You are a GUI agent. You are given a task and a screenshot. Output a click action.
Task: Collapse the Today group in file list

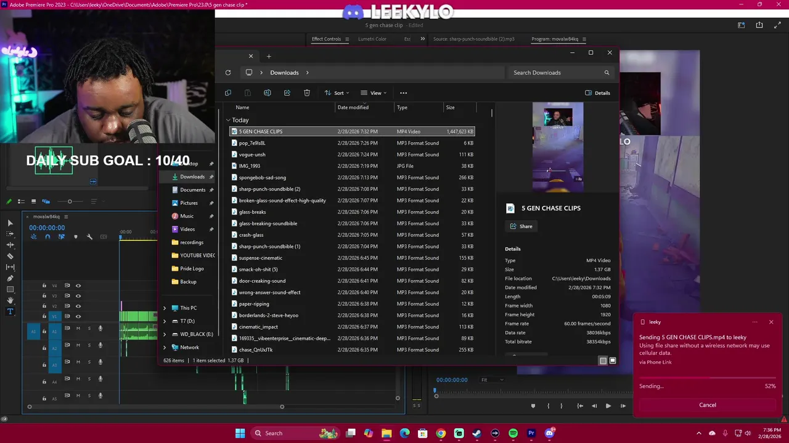(x=228, y=120)
